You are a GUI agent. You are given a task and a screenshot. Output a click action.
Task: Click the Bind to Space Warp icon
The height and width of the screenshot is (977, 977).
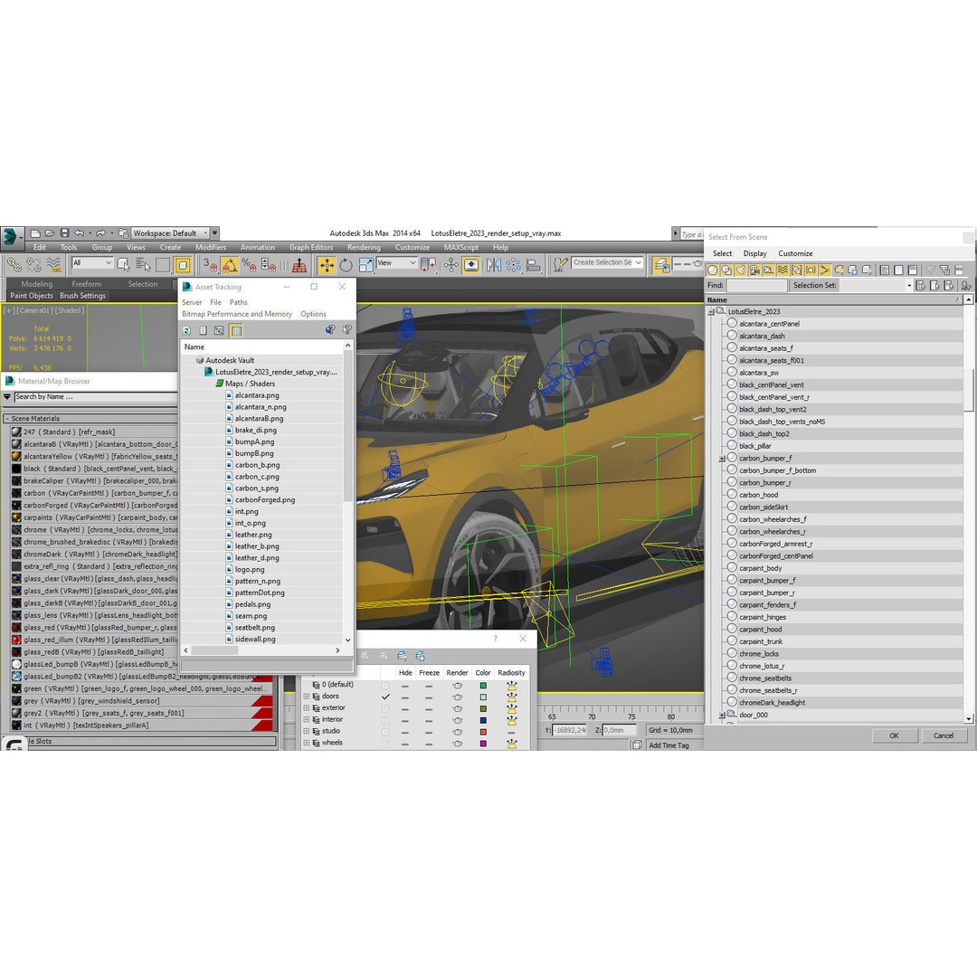point(54,265)
